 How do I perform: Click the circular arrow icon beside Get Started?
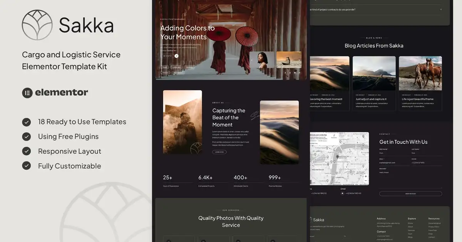pyautogui.click(x=176, y=56)
